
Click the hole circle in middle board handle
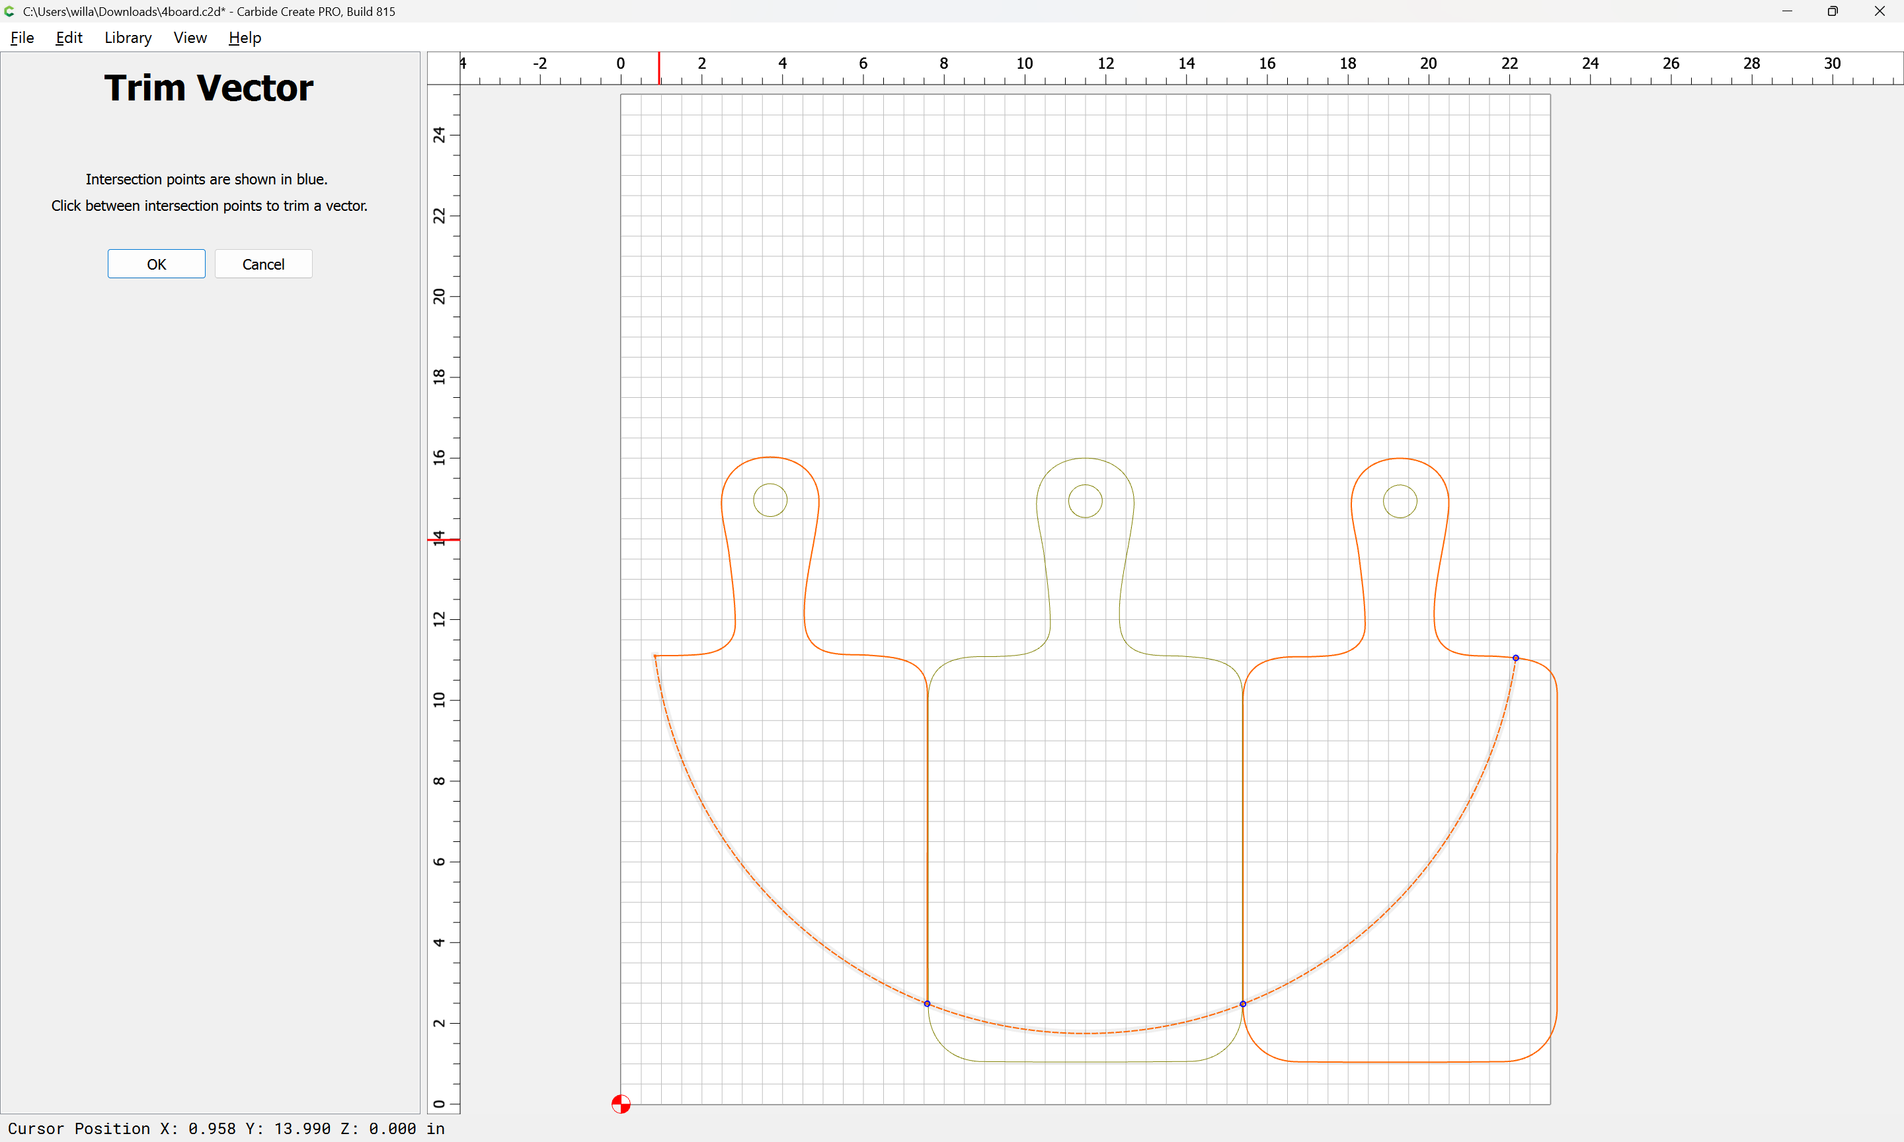[1085, 501]
